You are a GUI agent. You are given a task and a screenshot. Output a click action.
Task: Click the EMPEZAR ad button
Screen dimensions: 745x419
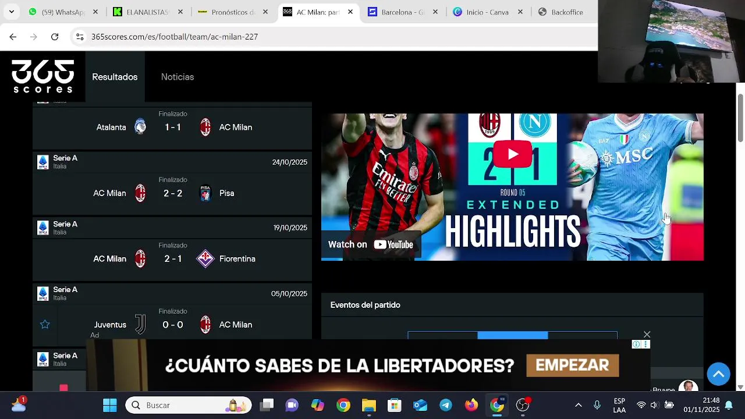(x=572, y=365)
